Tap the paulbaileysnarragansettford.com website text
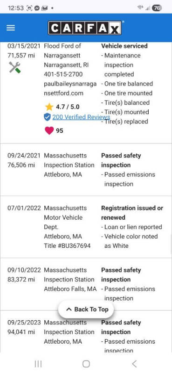Image resolution: width=172 pixels, height=374 pixels. [x=70, y=88]
